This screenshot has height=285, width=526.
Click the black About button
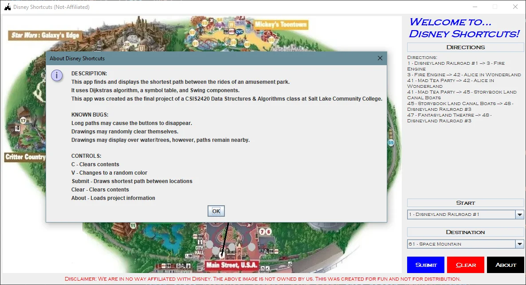click(506, 265)
